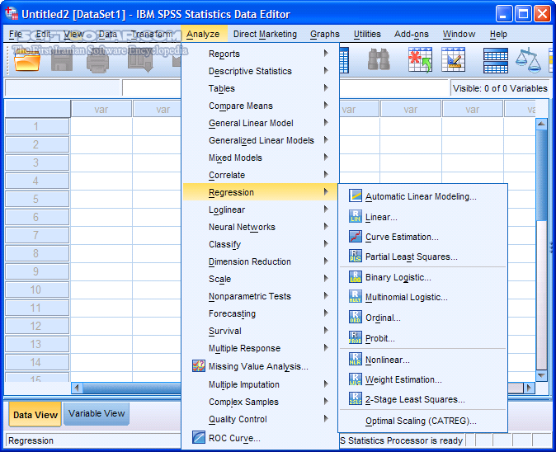Expand the Quality Control submenu

[x=261, y=419]
